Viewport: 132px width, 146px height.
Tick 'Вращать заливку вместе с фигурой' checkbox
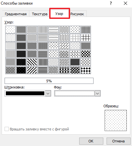tap(7, 129)
